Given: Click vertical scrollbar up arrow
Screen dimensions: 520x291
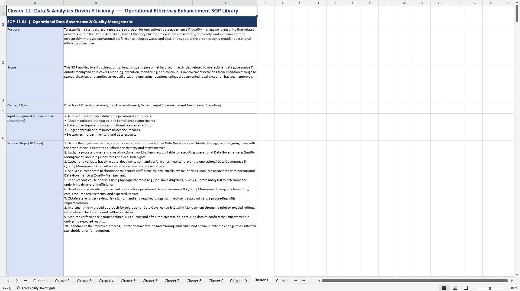Looking at the screenshot, I should point(517,2).
